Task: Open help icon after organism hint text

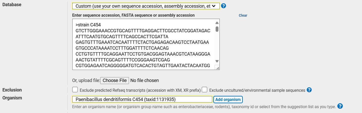Action: [340, 106]
